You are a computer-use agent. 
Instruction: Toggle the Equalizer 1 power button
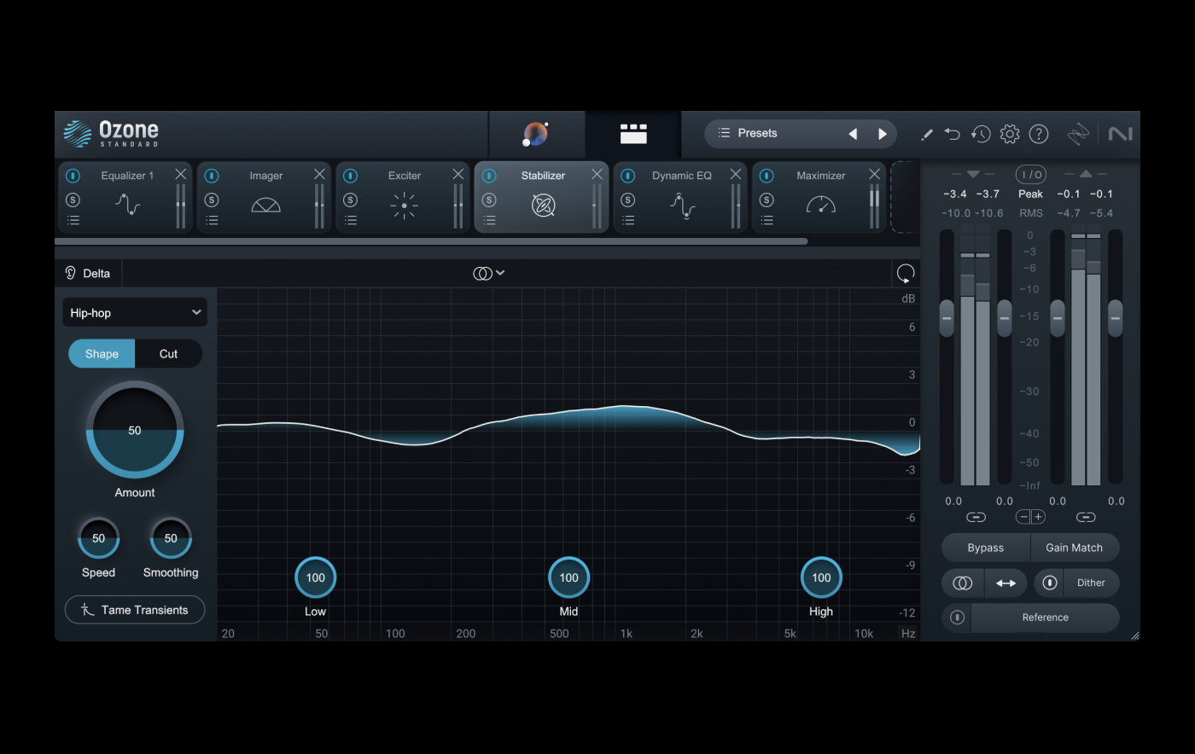pyautogui.click(x=73, y=176)
